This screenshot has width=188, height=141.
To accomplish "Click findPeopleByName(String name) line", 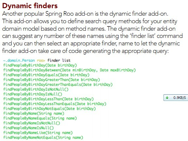I will (x=34, y=114).
